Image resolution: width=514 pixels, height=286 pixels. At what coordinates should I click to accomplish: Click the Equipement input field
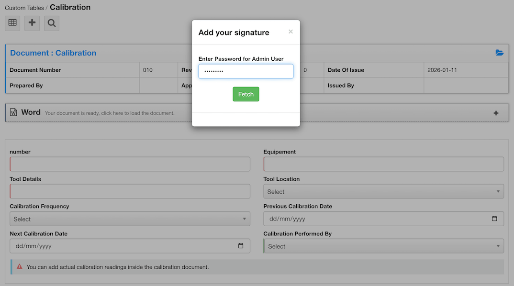[x=383, y=164]
